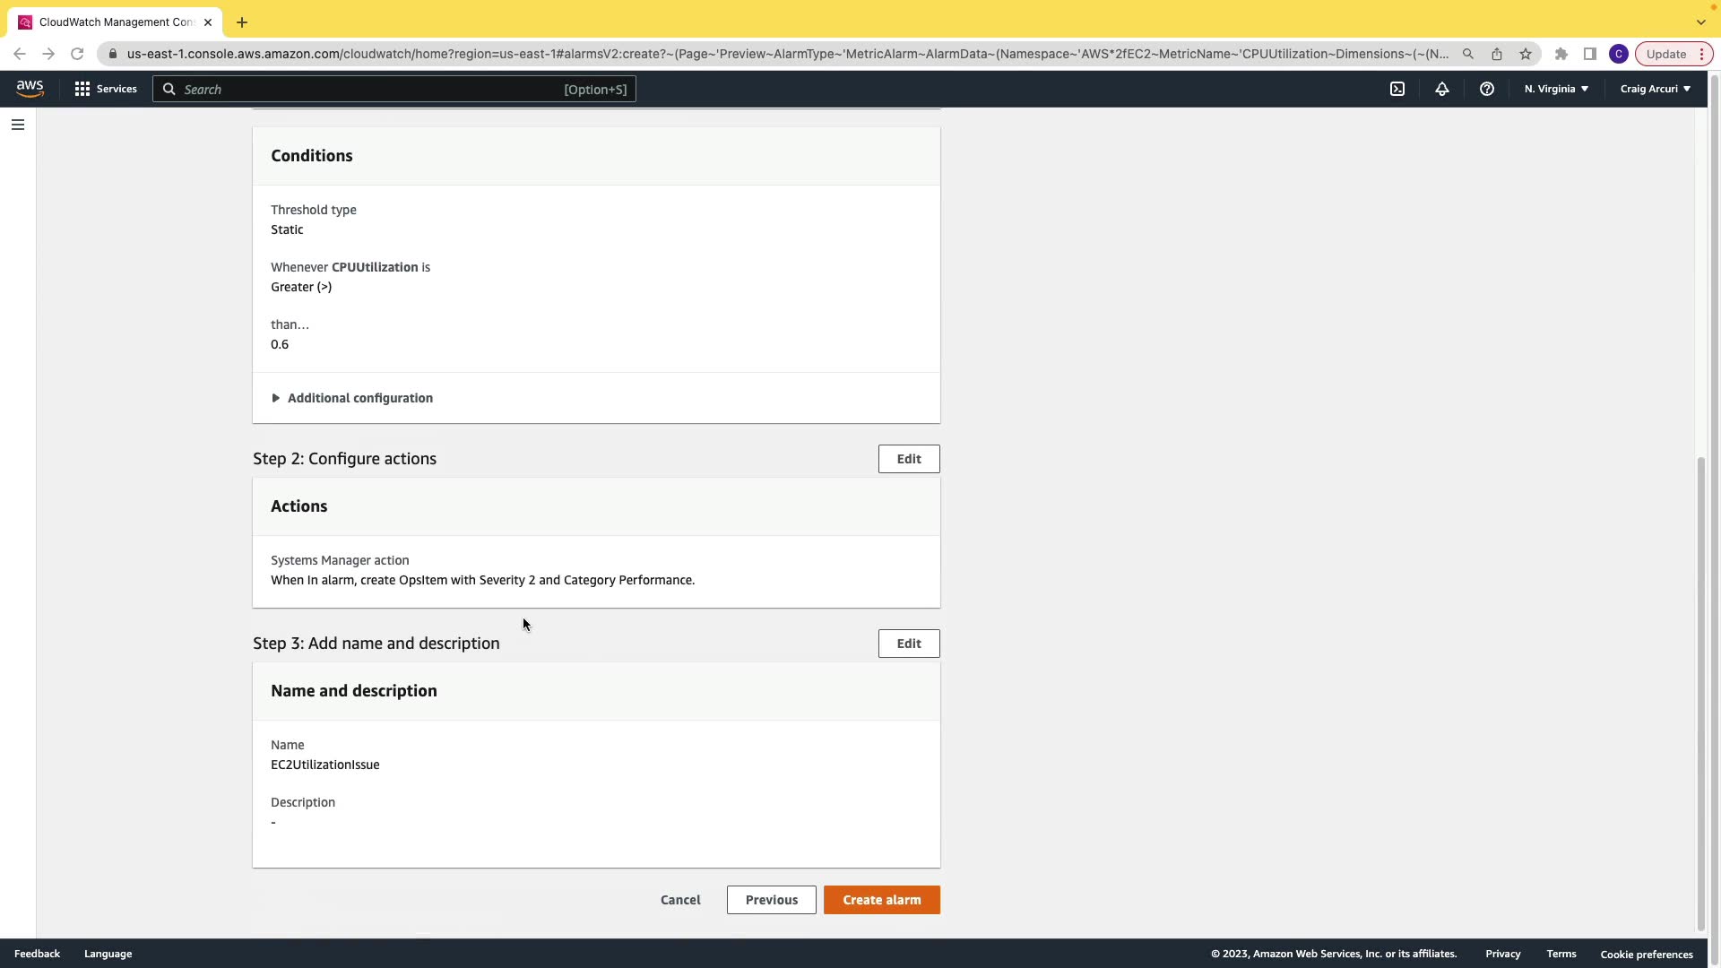Open the hamburger side navigation menu
This screenshot has height=968, width=1721.
click(x=18, y=125)
